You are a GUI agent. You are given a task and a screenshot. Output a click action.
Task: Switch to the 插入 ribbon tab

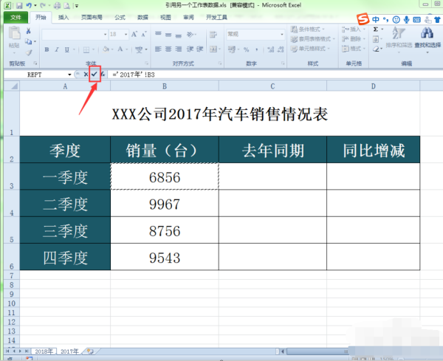click(x=64, y=16)
